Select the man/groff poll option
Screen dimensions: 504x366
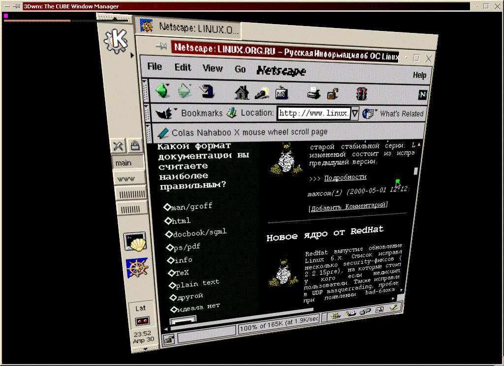tap(167, 207)
